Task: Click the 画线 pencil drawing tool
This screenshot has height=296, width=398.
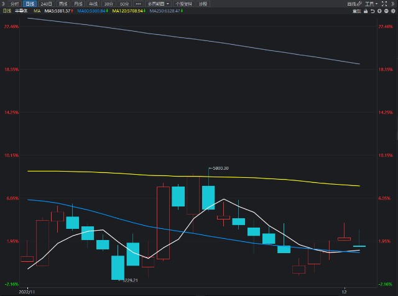Action: (353, 4)
